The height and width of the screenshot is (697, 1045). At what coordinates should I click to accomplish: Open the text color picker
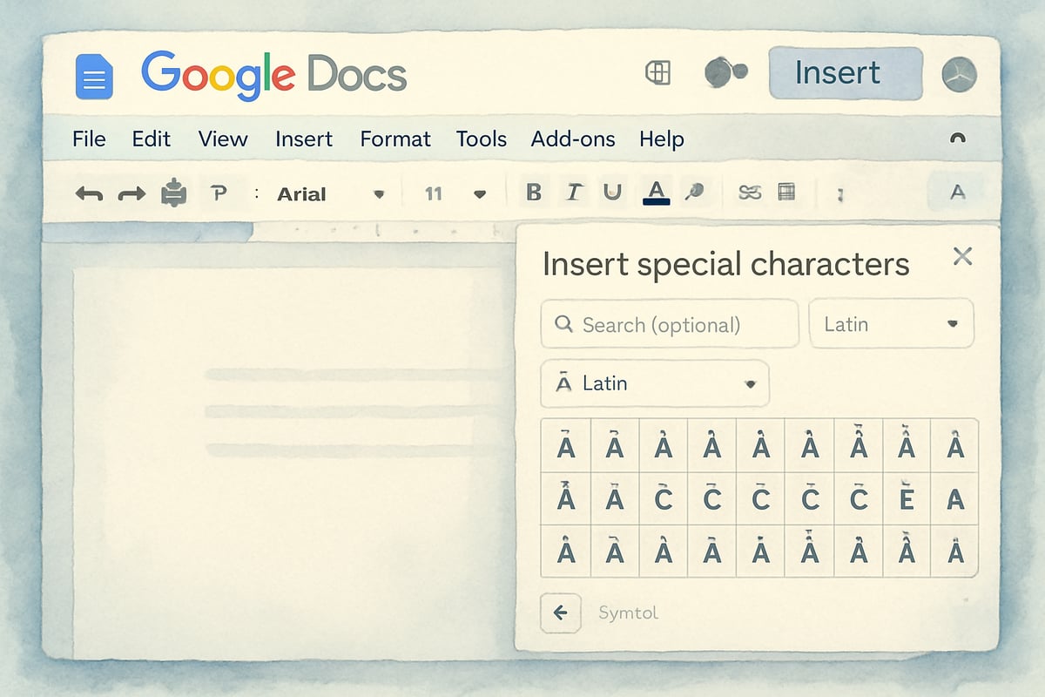tap(656, 192)
